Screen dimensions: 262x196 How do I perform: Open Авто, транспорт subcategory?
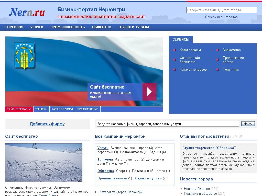coord(127,159)
